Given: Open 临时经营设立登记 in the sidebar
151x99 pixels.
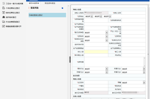Looking at the screenshot, I should [13, 13].
